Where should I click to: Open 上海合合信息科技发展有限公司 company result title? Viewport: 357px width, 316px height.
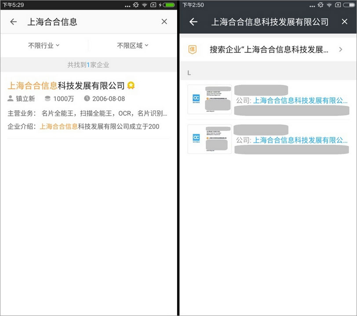tap(66, 85)
